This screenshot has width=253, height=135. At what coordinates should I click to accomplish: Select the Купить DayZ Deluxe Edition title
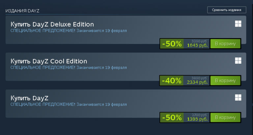pyautogui.click(x=52, y=24)
